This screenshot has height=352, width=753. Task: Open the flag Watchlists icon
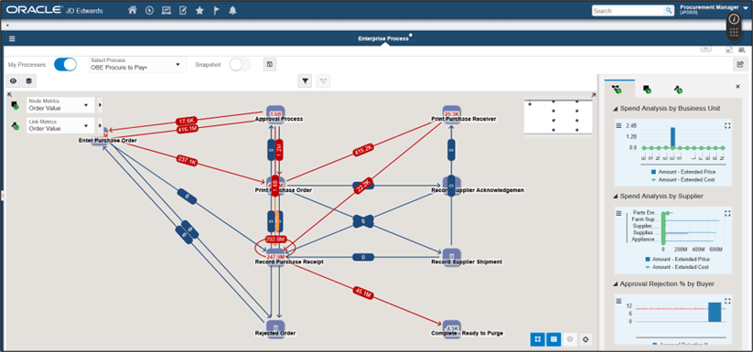[216, 10]
